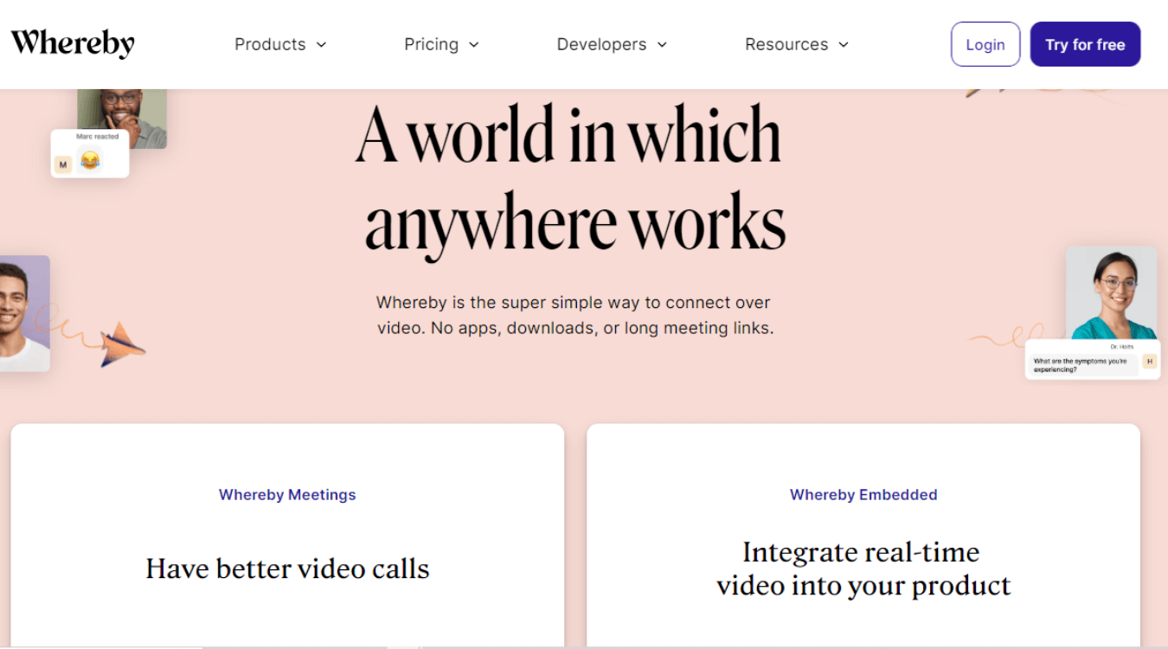Click Integrate real-time video into your product heading

tap(863, 569)
